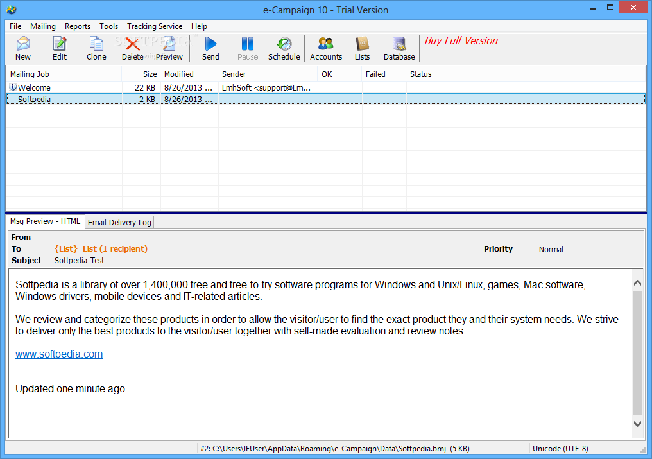Click the Subject label

[x=26, y=260]
